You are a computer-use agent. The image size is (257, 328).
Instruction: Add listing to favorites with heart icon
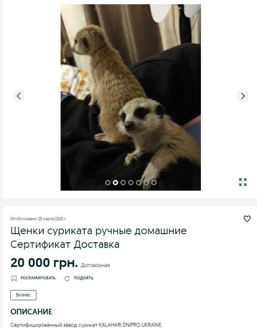point(247,219)
